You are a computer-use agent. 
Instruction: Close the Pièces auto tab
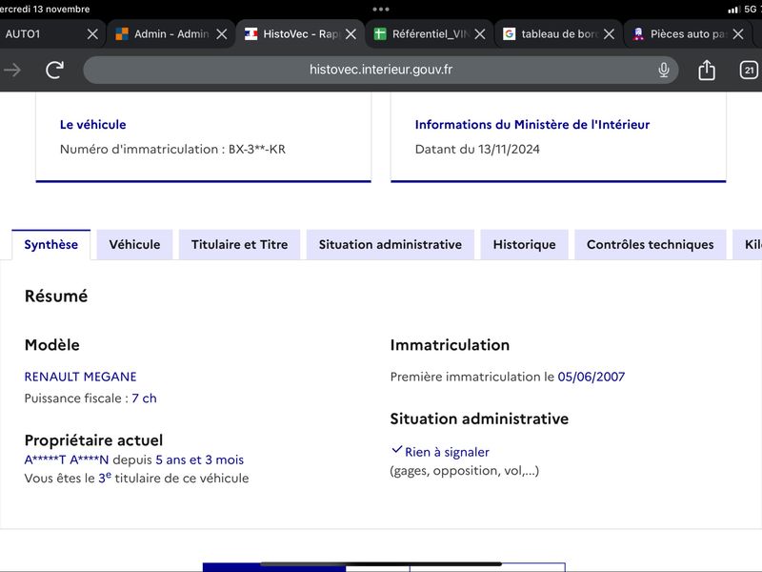(738, 34)
